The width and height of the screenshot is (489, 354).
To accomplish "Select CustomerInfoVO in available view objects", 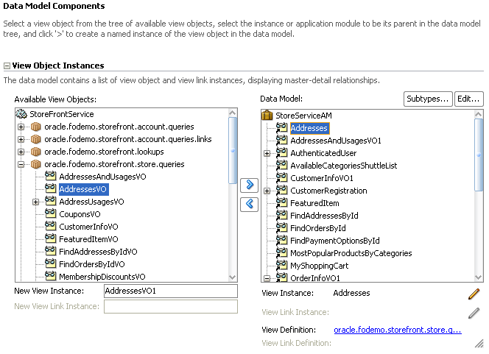I will click(x=88, y=227).
